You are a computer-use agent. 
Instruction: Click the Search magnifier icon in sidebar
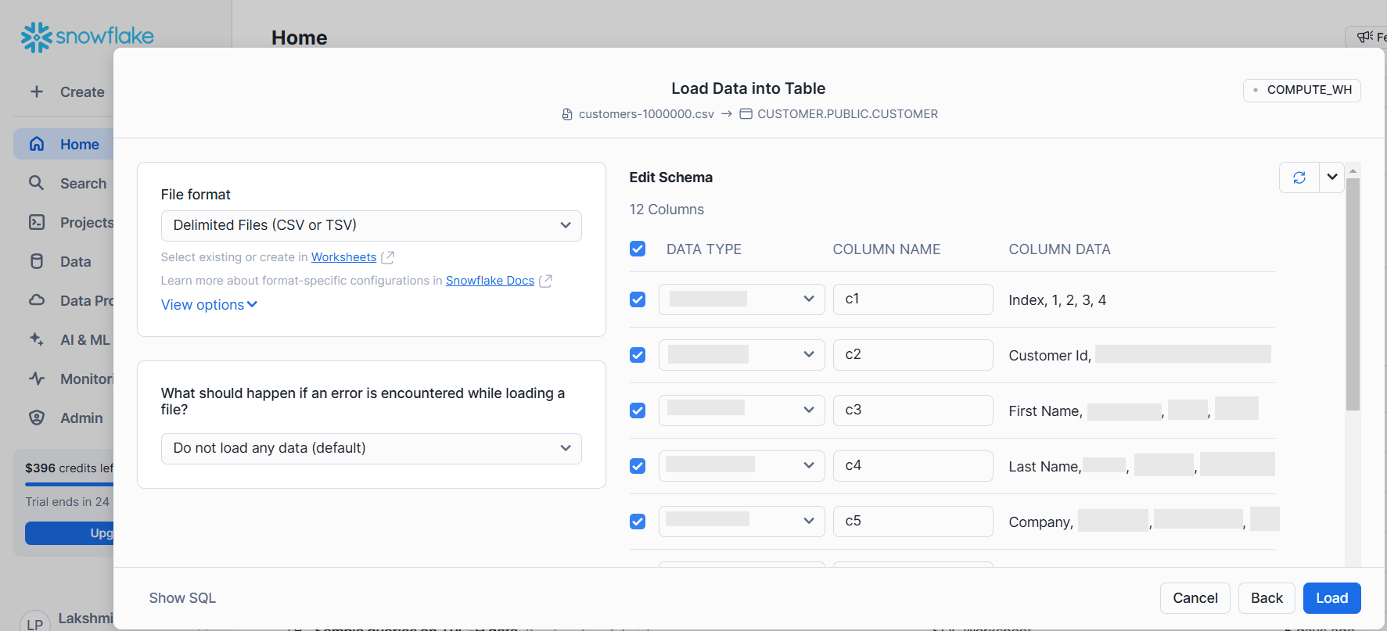[36, 183]
